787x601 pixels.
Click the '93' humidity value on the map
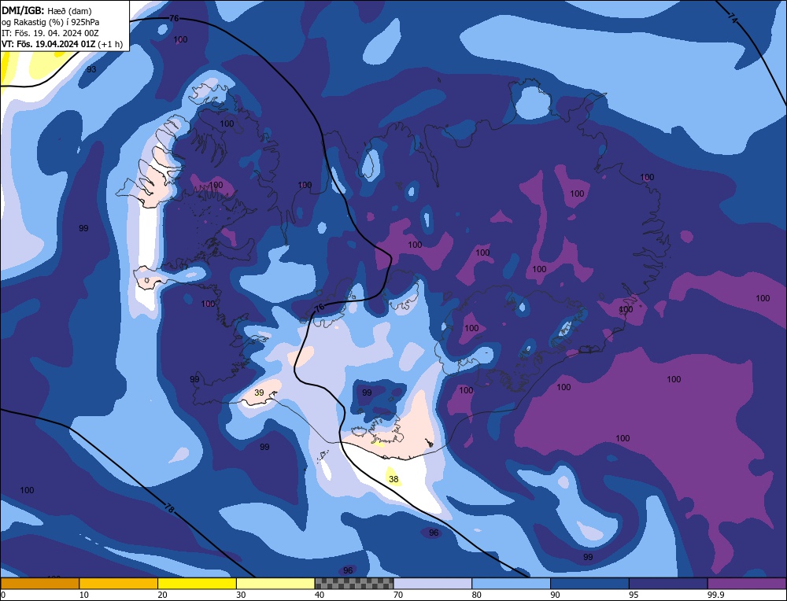click(x=91, y=69)
